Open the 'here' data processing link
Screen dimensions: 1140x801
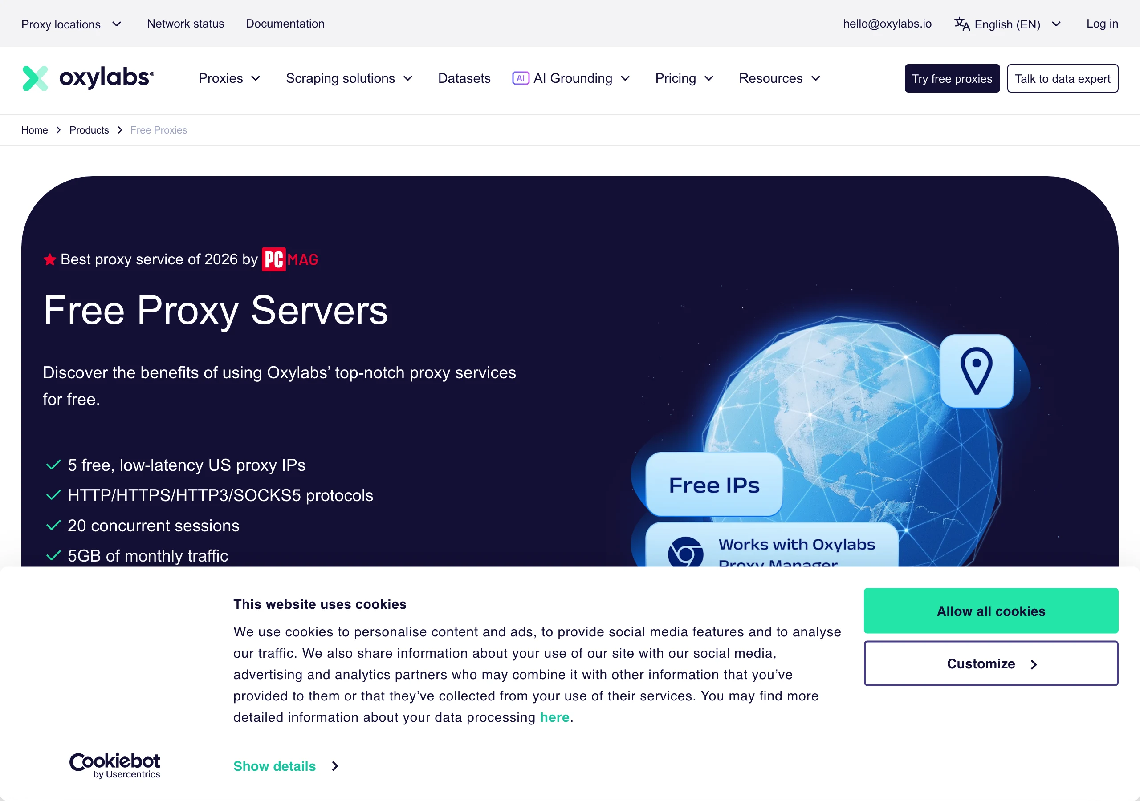(554, 717)
